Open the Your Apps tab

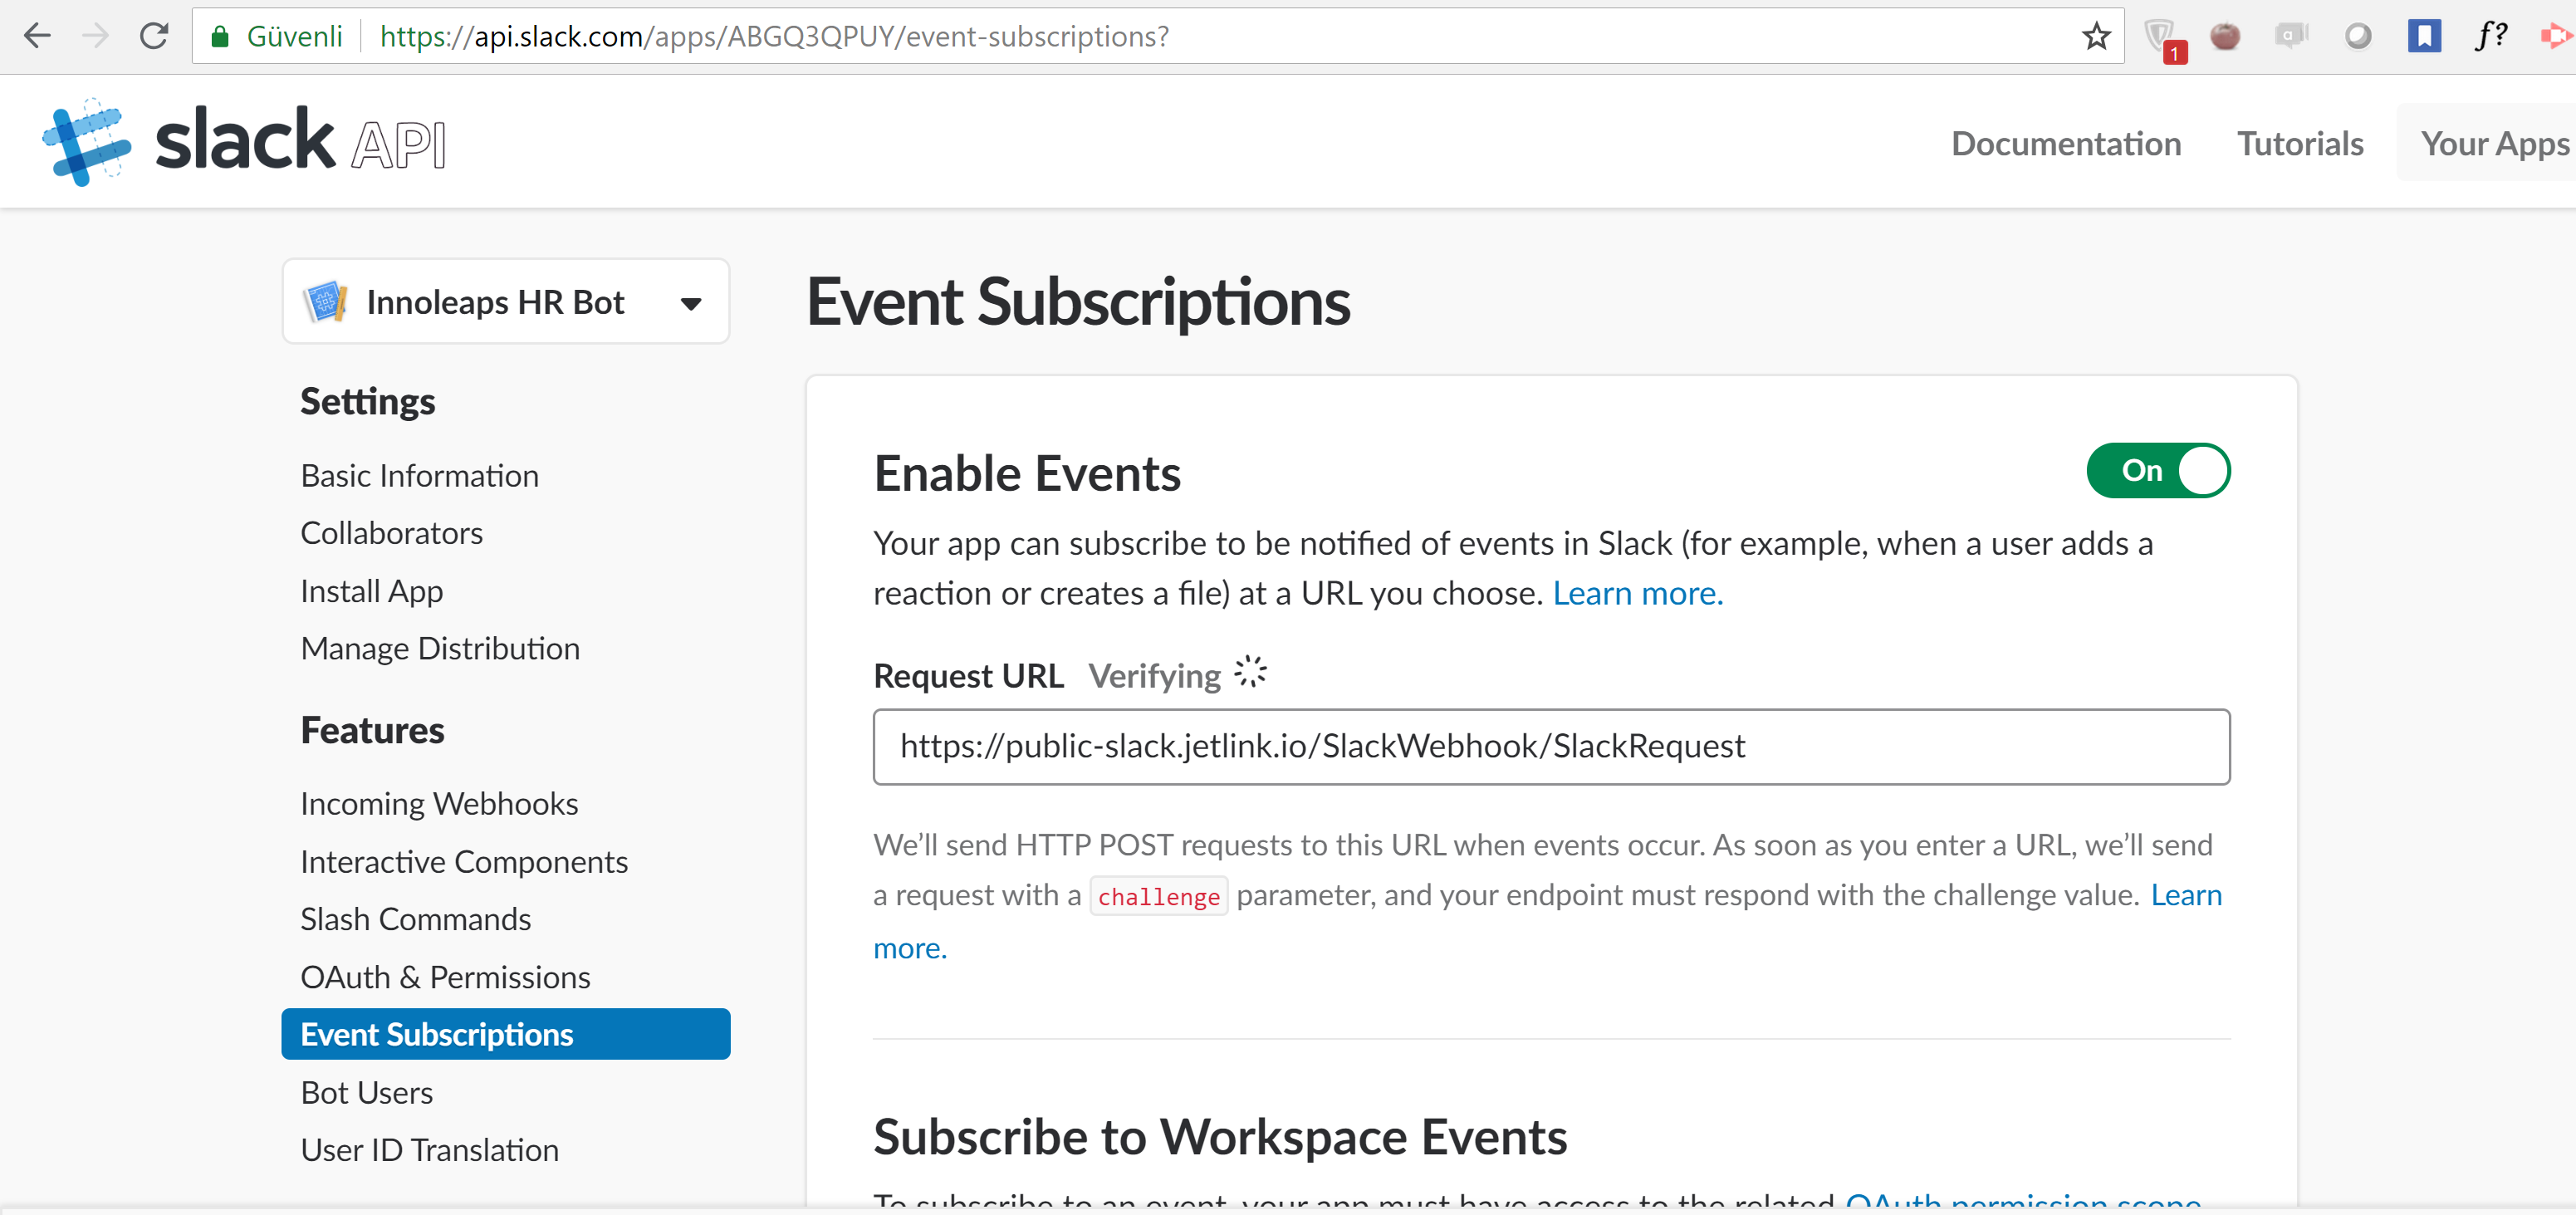coord(2494,143)
